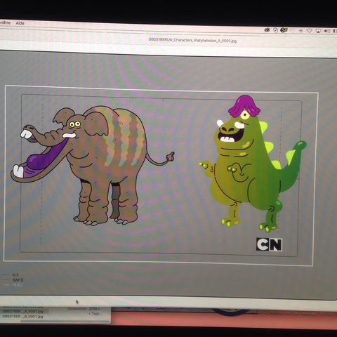
Task: Click the Dimensions value in Finder preview
Action: (x=94, y=309)
